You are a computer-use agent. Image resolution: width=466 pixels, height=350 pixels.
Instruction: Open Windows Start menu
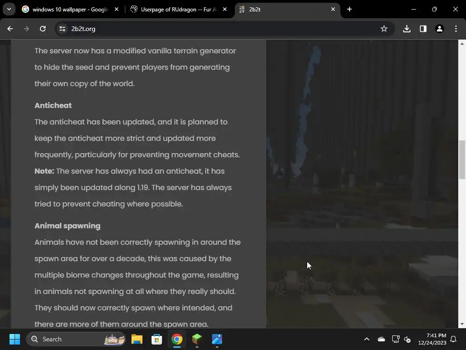[15, 339]
